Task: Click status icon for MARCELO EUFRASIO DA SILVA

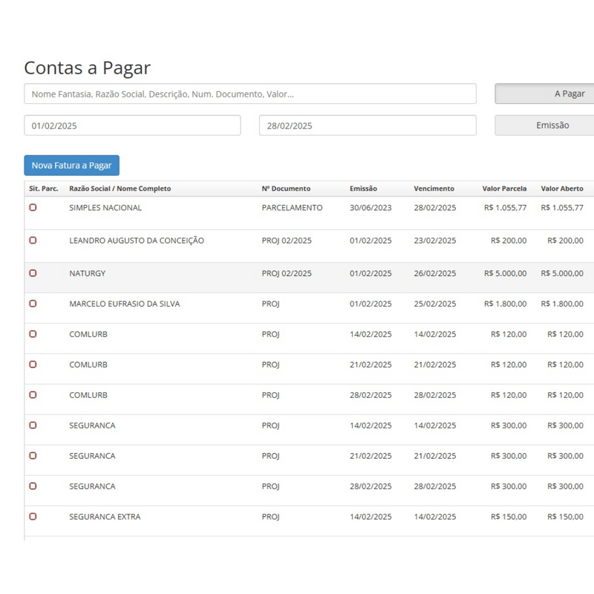Action: 33,304
